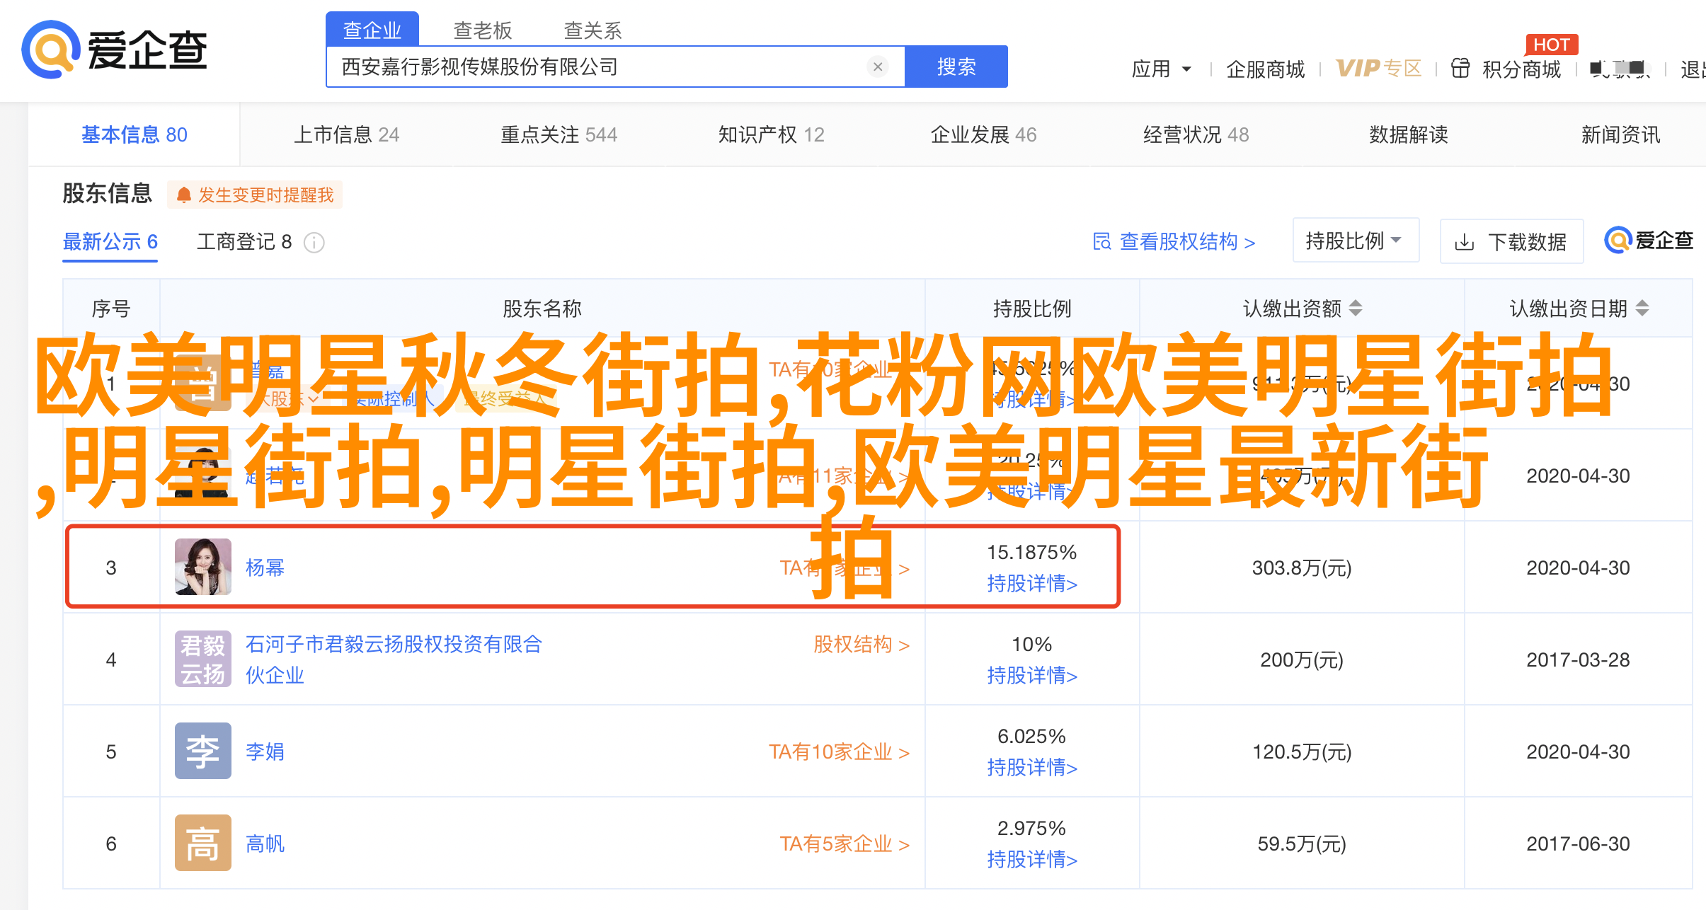Open the 基本信息 80 tab

point(134,134)
